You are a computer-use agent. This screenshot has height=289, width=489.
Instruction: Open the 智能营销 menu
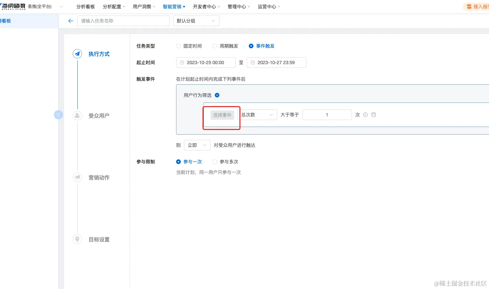[174, 7]
